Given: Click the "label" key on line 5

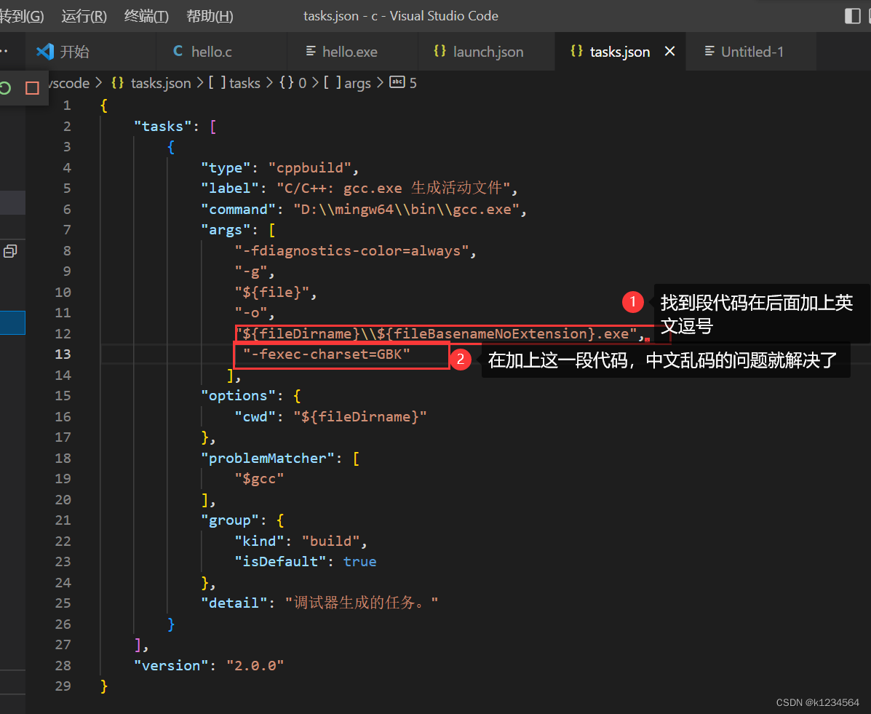Looking at the screenshot, I should click(230, 189).
